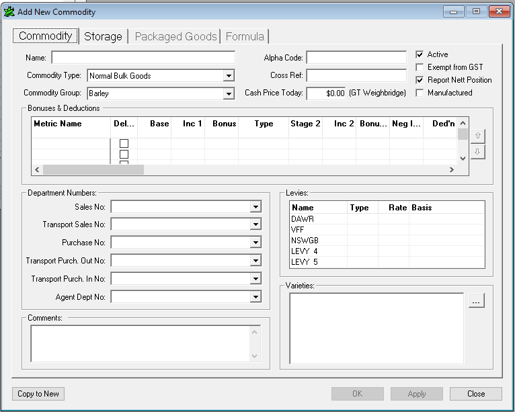Toggle the Active checkbox

pyautogui.click(x=420, y=54)
